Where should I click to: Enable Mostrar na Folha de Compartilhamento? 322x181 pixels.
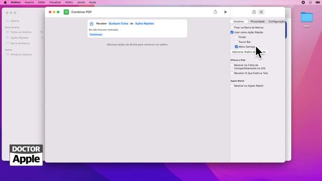pos(232,65)
